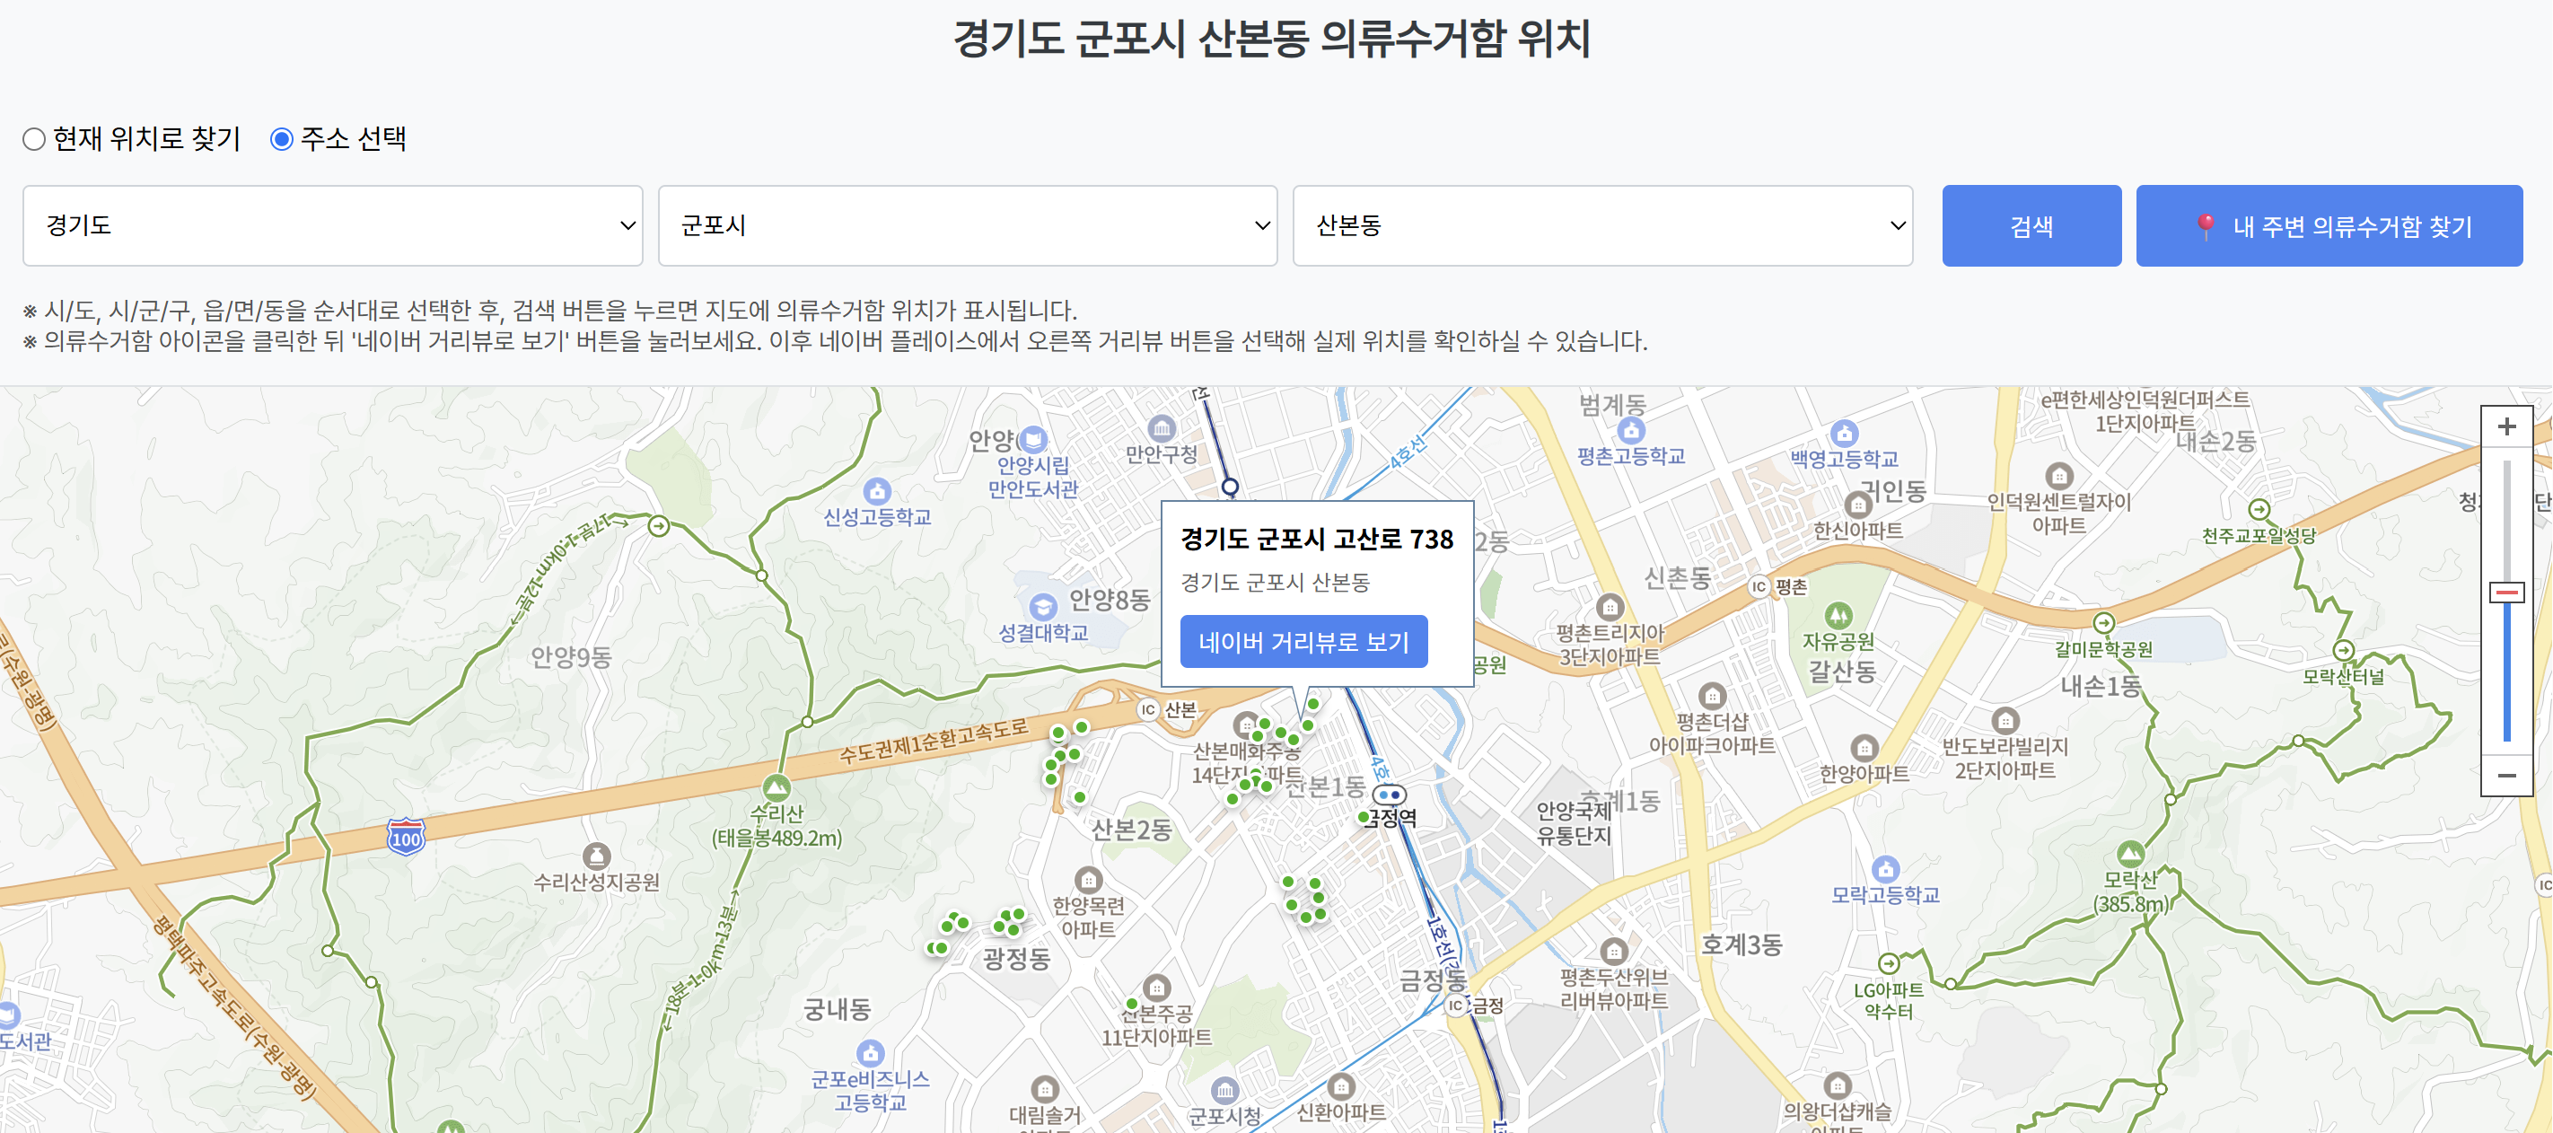2553x1133 pixels.
Task: Click the 반도보라빌리지 2단지아파트 icon
Action: (x=2005, y=720)
